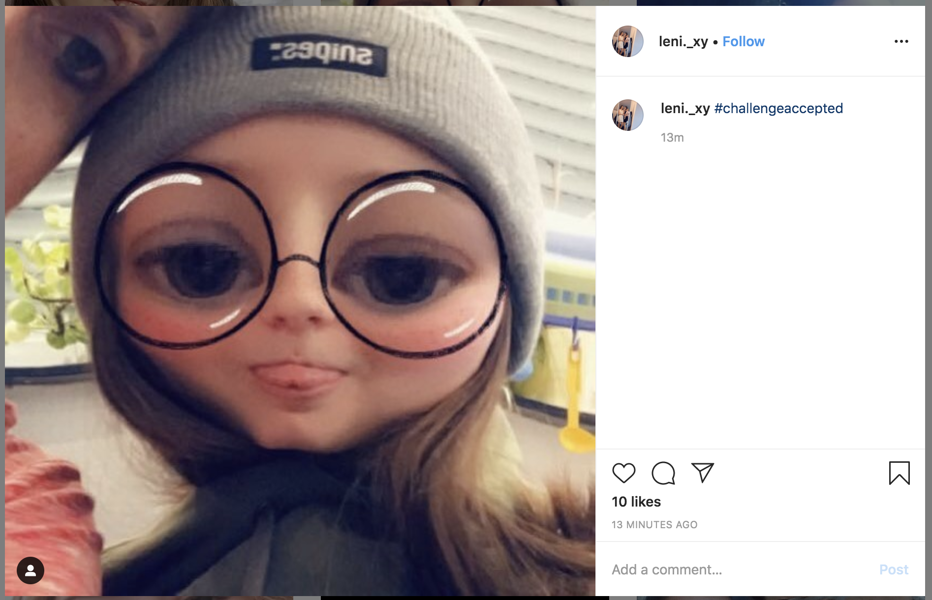
Task: Like the post with heart icon
Action: 623,473
